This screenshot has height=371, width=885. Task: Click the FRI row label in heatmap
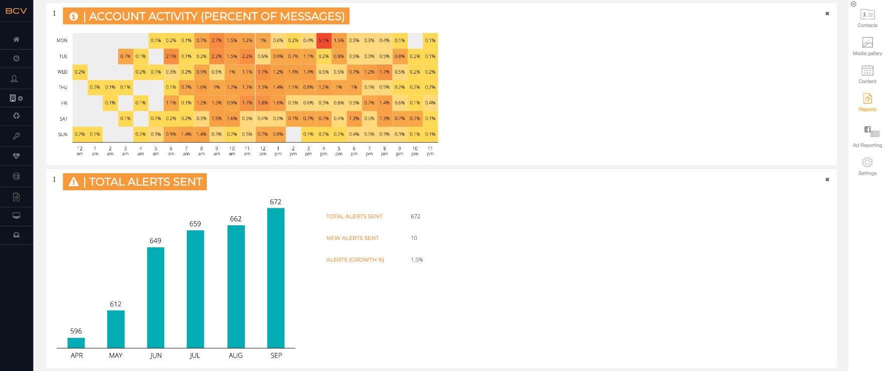click(x=64, y=103)
